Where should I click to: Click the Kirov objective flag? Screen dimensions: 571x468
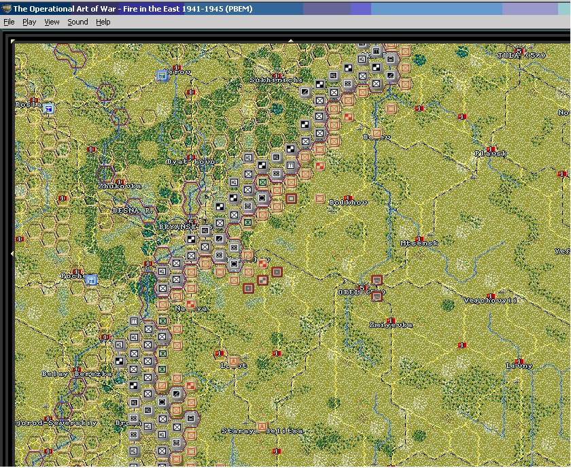177,67
